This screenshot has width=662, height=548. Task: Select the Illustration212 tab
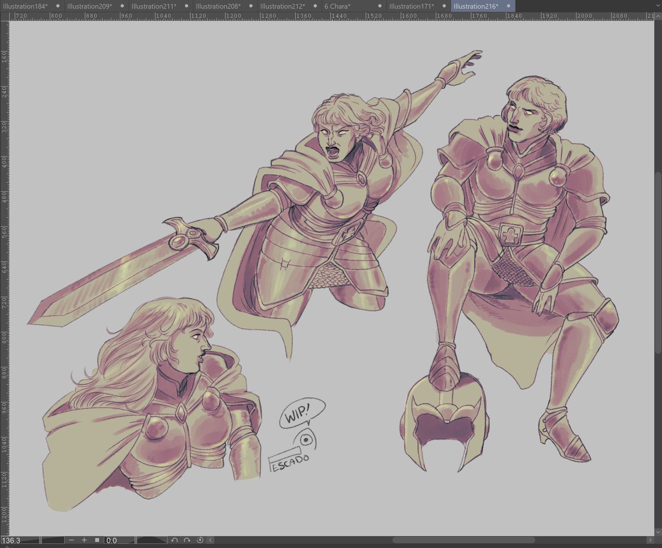click(283, 6)
